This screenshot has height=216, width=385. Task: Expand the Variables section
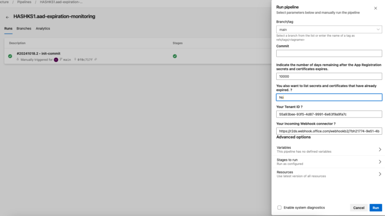[329, 149]
